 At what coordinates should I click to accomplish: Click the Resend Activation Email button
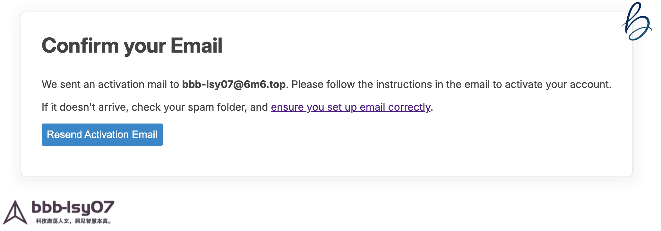pyautogui.click(x=102, y=134)
